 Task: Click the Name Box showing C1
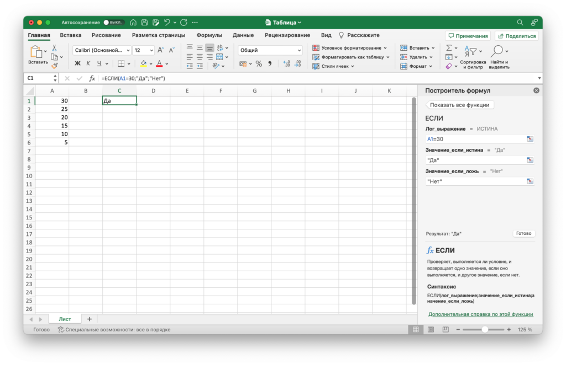click(x=39, y=78)
